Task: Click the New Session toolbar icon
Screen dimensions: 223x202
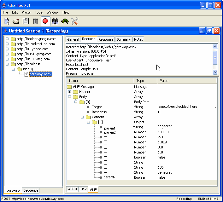Action: [x=7, y=21]
